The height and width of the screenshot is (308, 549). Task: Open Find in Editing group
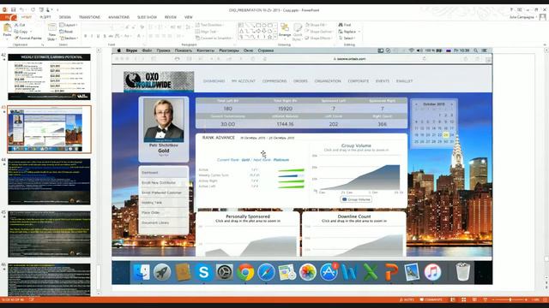point(345,25)
